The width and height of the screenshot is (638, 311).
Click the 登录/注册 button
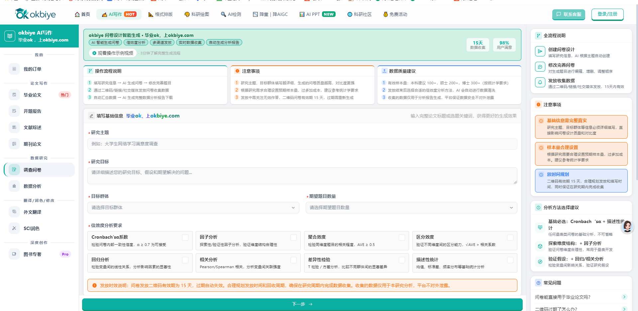(x=607, y=14)
